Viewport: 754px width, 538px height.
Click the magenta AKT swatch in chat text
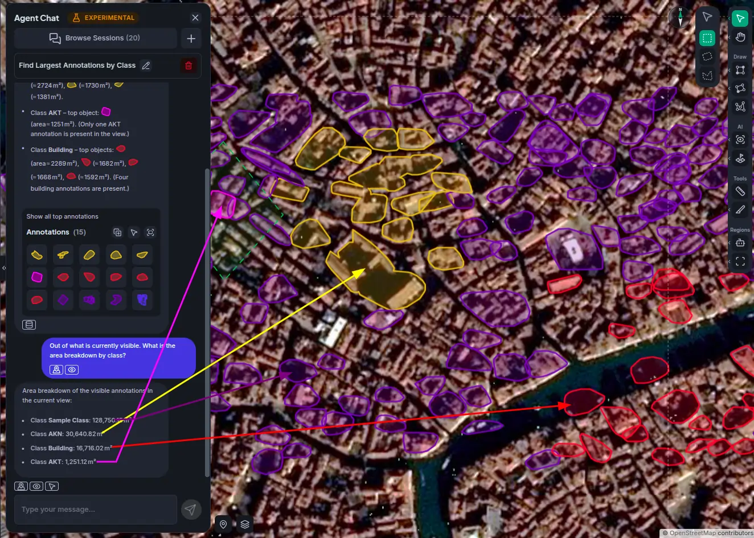pyautogui.click(x=106, y=112)
